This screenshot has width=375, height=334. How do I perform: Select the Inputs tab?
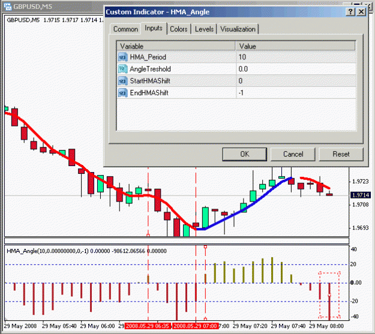click(x=154, y=28)
